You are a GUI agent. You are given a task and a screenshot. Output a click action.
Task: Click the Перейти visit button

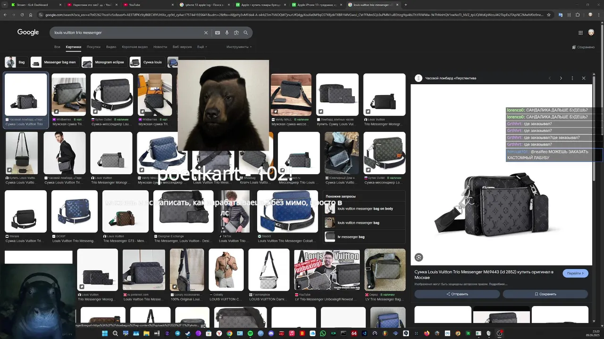[x=575, y=273]
